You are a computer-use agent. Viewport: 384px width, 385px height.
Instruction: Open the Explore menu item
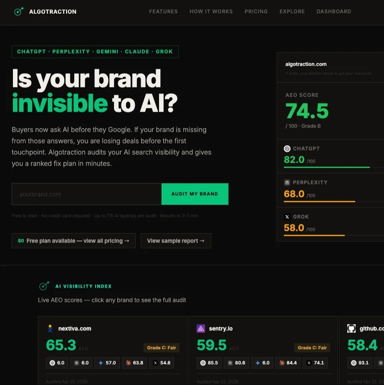pos(292,11)
